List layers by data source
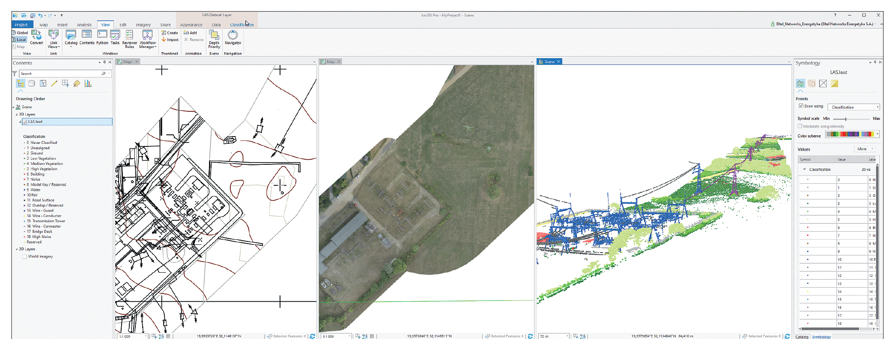Screen dimensions: 894x339 32,83
